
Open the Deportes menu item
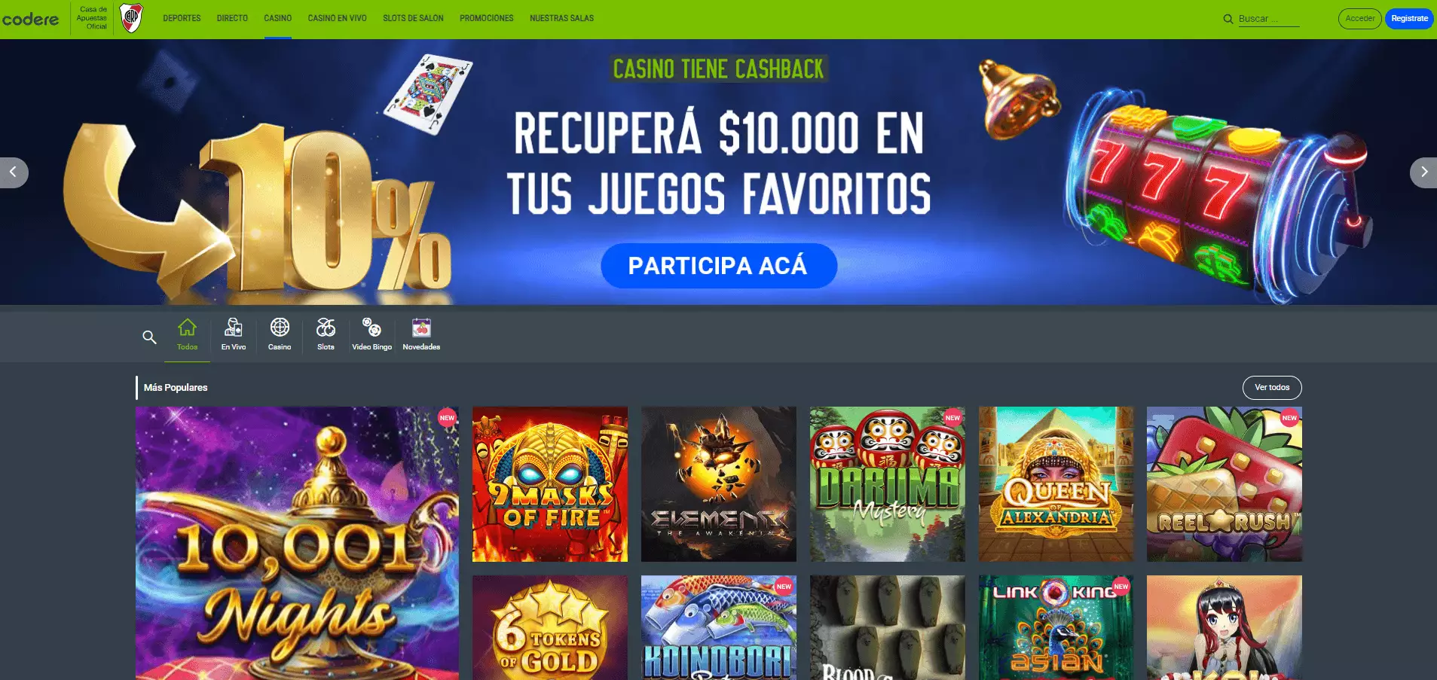coord(182,18)
